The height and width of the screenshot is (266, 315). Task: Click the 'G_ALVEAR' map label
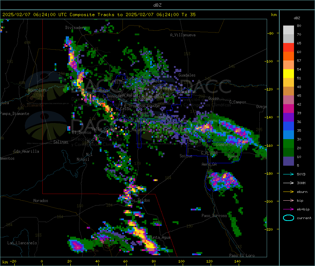(209, 153)
